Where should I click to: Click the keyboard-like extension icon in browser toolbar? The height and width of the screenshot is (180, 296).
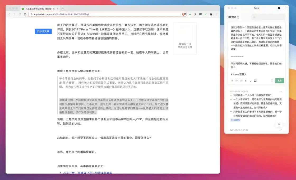[x=201, y=14]
